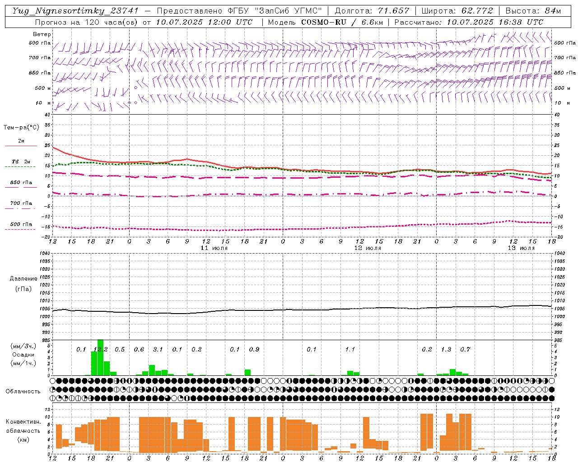Select the model name COSMO-RU / 6.6км
The width and height of the screenshot is (578, 462).
(342, 22)
